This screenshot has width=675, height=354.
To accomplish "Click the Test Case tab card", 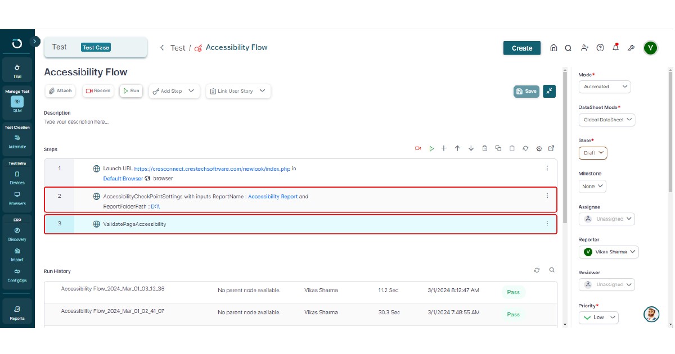I will [96, 48].
